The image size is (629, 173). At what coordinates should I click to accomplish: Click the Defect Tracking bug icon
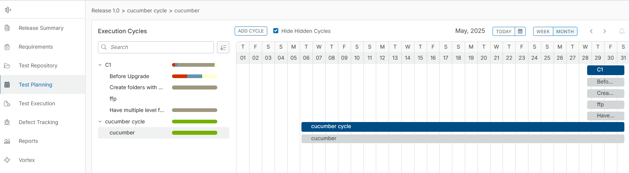coord(7,122)
